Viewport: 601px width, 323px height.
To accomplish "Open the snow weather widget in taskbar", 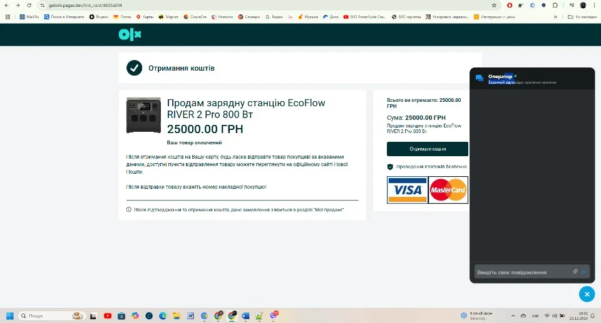I will tap(476, 316).
